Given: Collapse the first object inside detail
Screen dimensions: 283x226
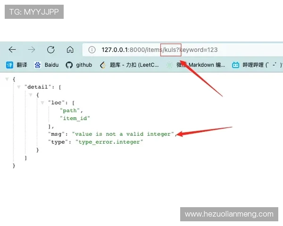Looking at the screenshot, I should 31,95.
